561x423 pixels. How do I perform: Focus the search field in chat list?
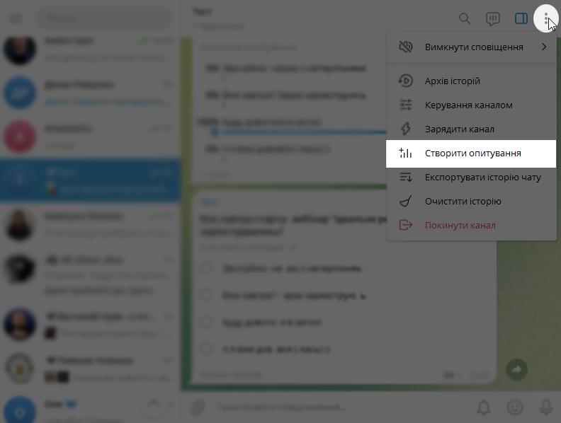click(104, 18)
